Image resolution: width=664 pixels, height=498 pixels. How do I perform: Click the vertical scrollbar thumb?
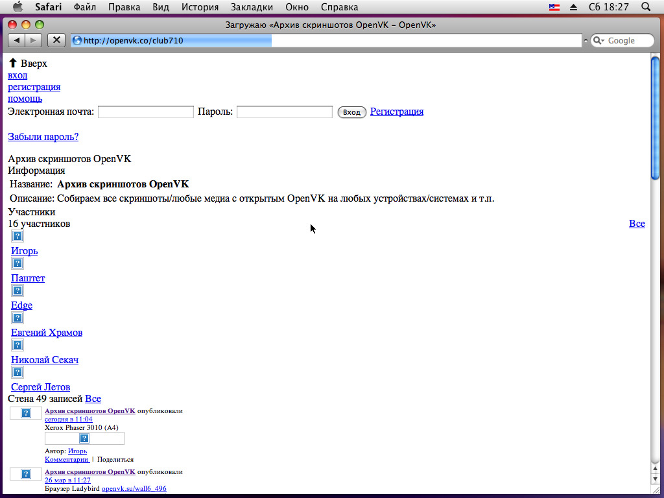coord(655,117)
